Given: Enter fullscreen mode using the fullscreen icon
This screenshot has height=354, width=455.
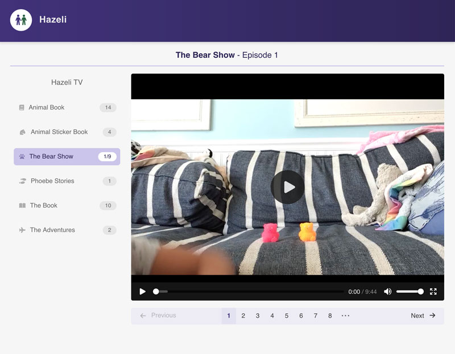Looking at the screenshot, I should tap(433, 292).
